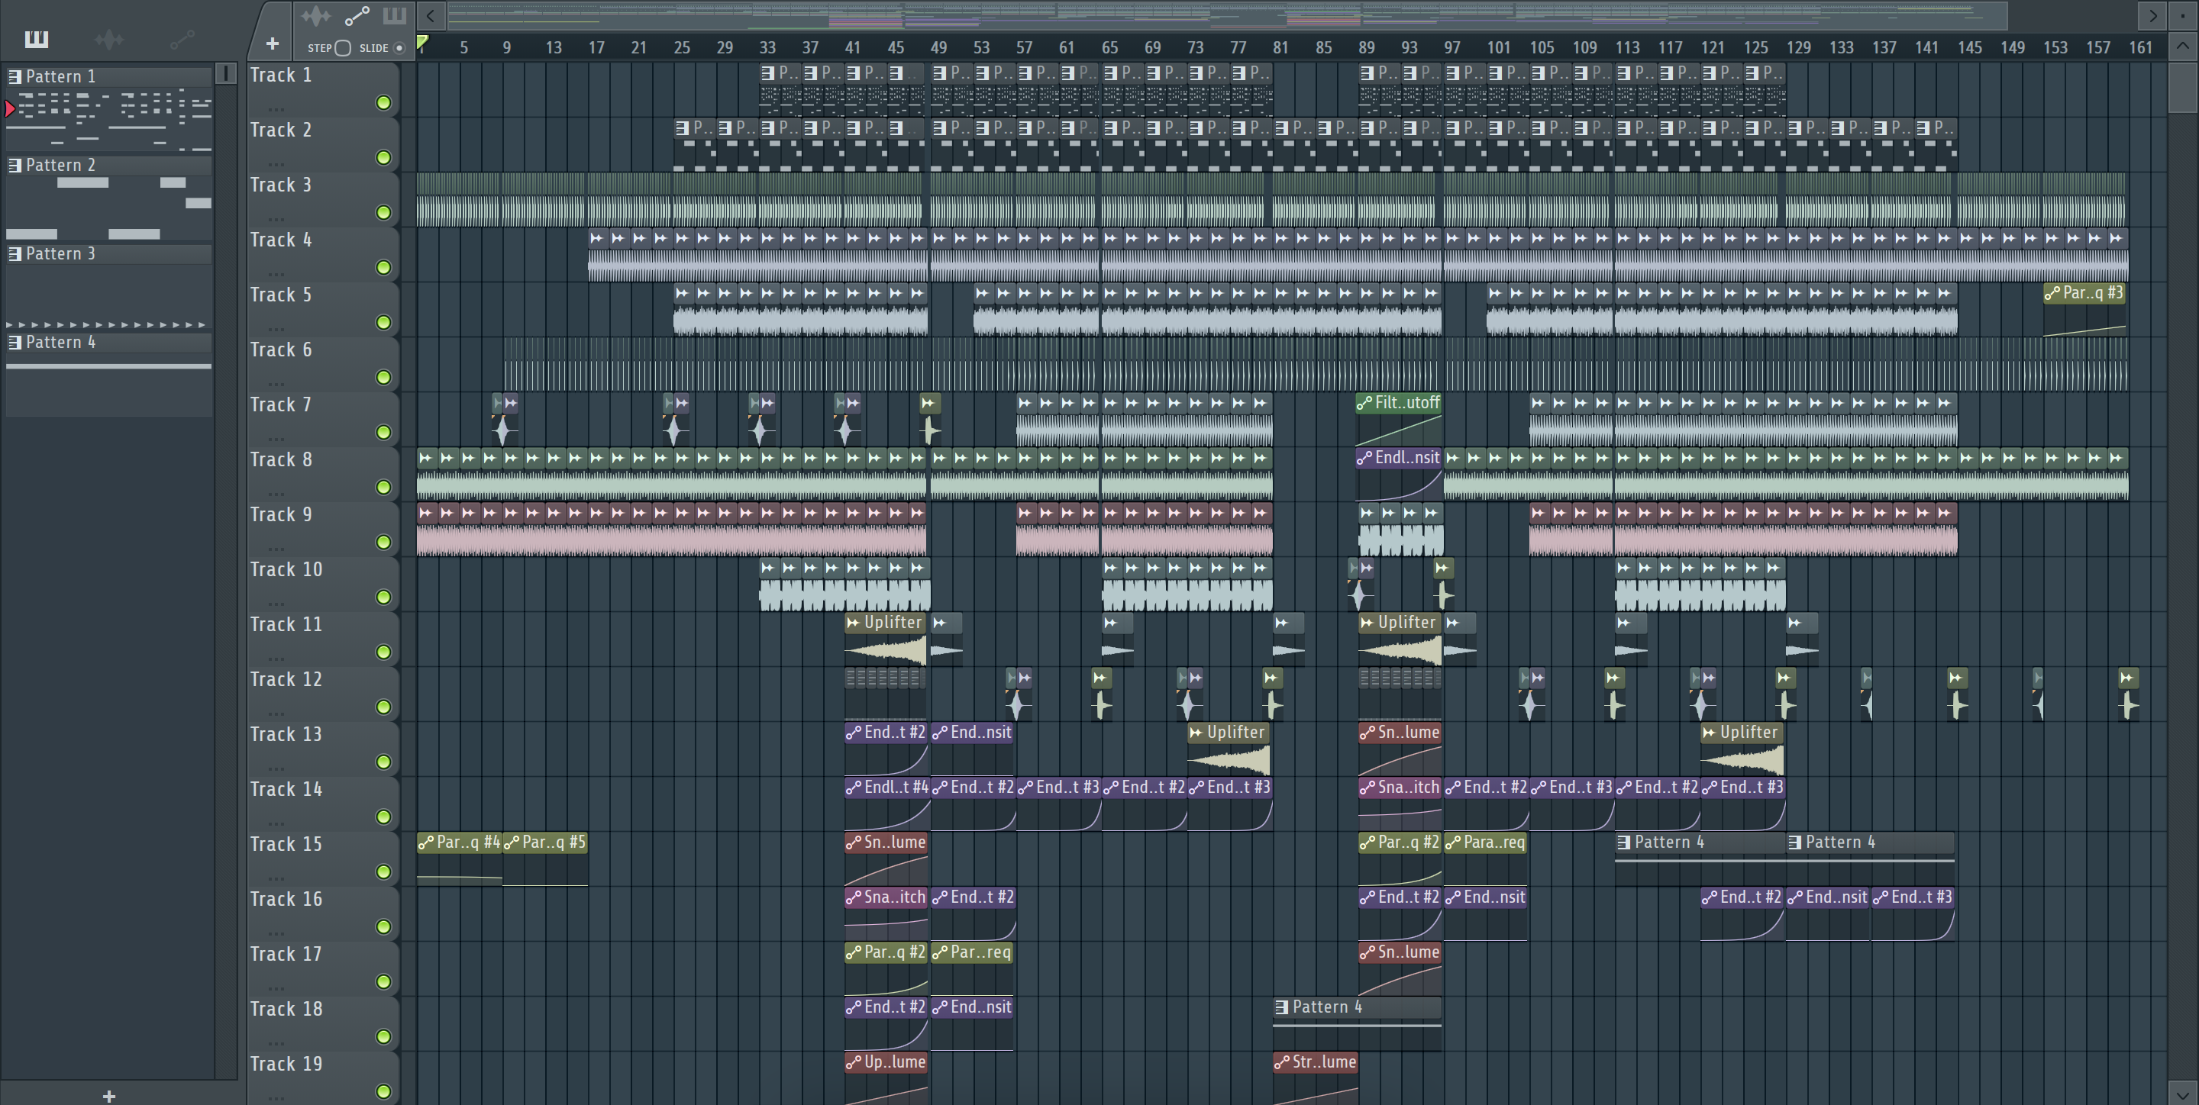
Task: Click bar 49 on the timeline ruler
Action: pos(938,48)
